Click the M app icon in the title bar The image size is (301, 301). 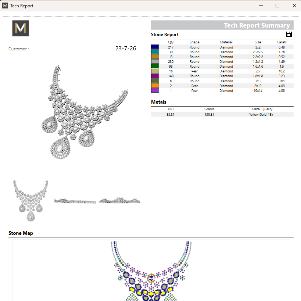click(x=5, y=6)
